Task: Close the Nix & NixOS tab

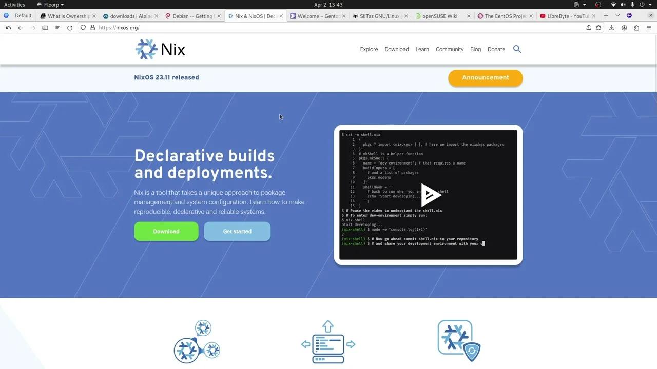Action: tap(281, 16)
